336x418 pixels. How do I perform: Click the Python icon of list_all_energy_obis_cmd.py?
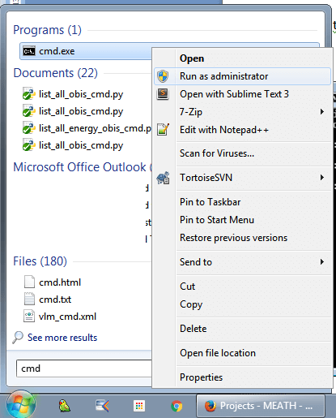(29, 128)
